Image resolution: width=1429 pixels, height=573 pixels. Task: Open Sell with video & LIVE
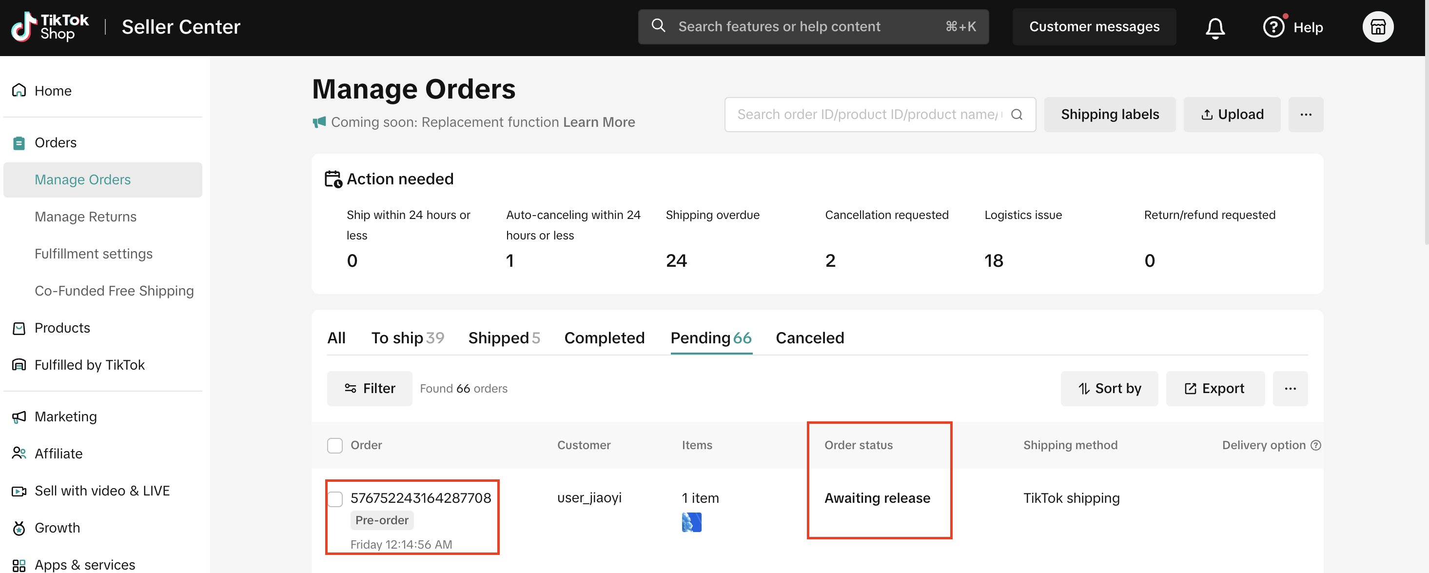101,491
